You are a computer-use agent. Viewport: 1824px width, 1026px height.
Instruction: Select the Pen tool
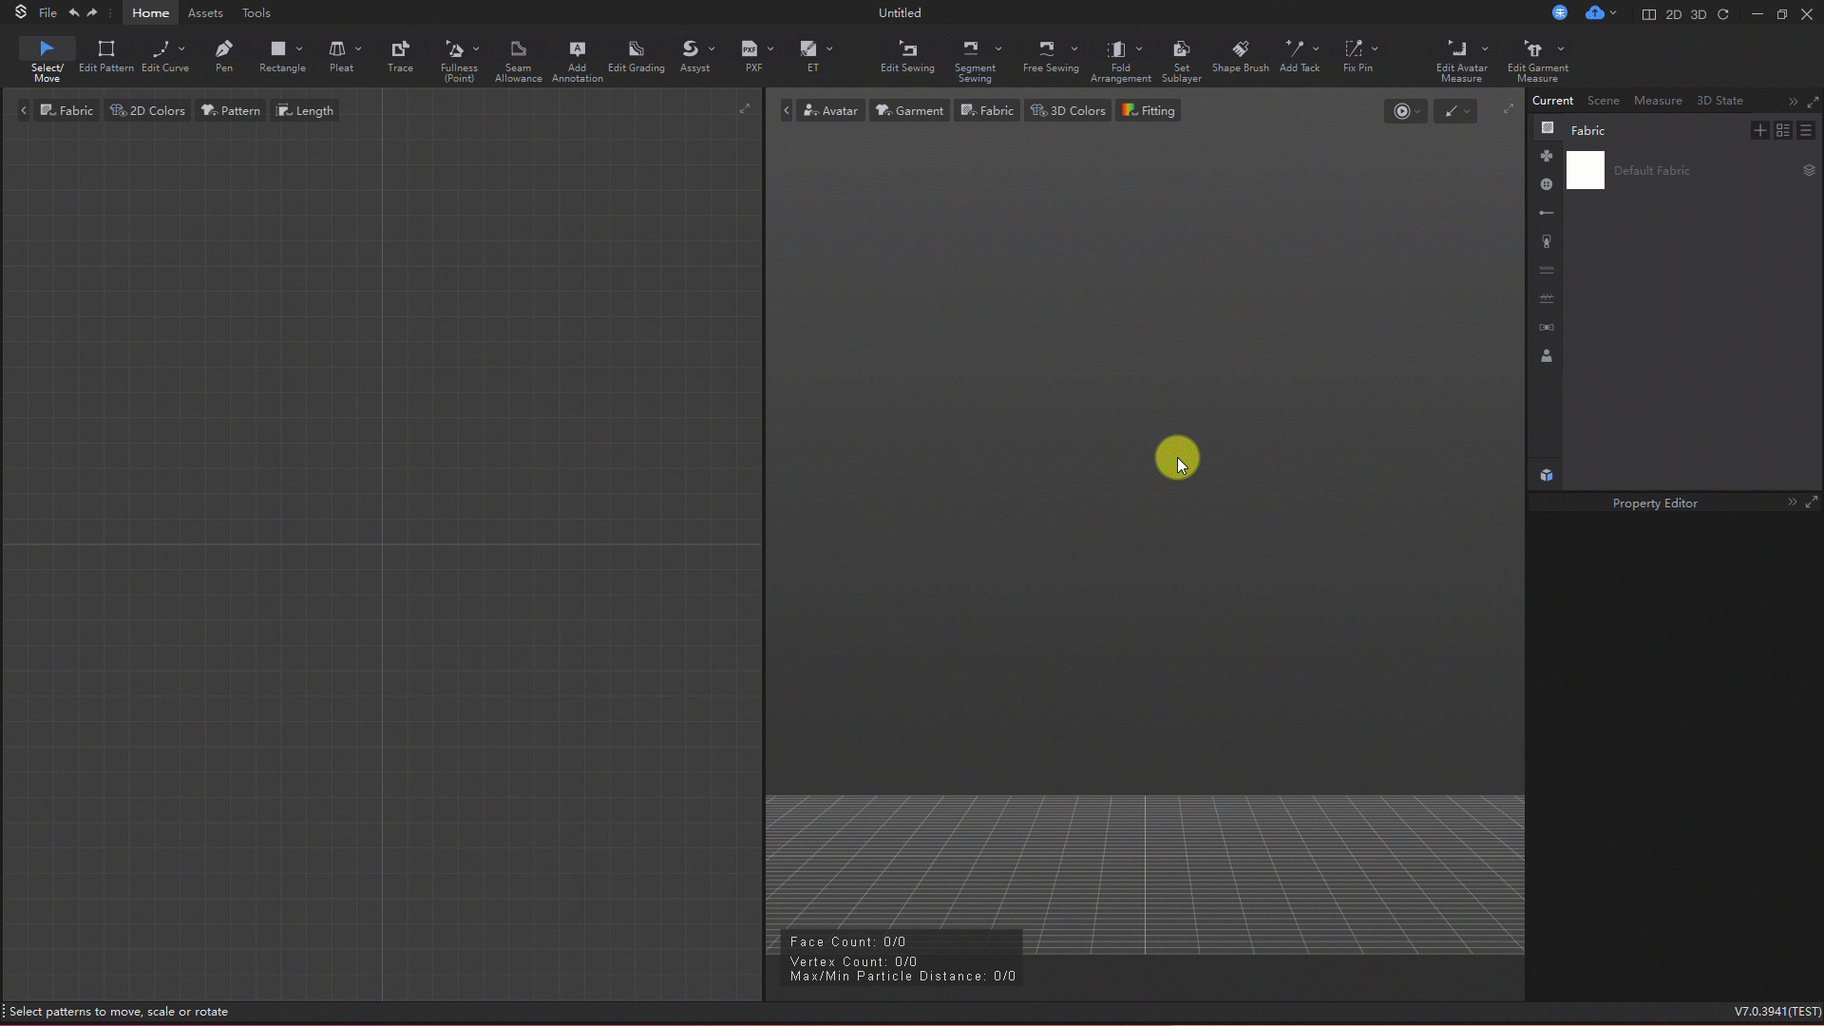[x=223, y=55]
